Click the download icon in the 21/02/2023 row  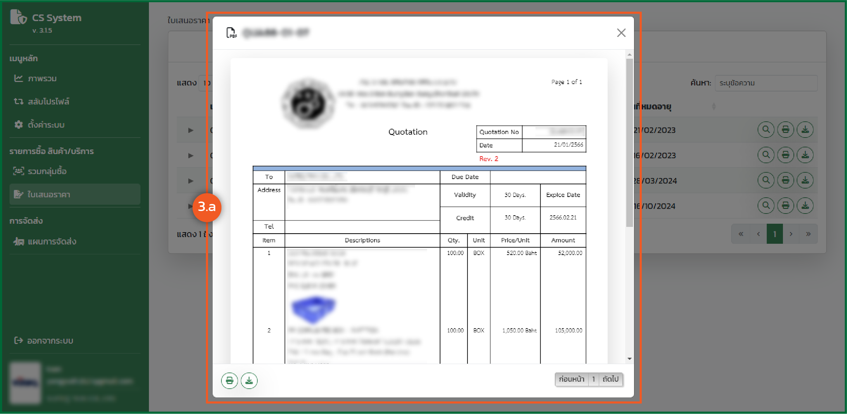(x=805, y=130)
